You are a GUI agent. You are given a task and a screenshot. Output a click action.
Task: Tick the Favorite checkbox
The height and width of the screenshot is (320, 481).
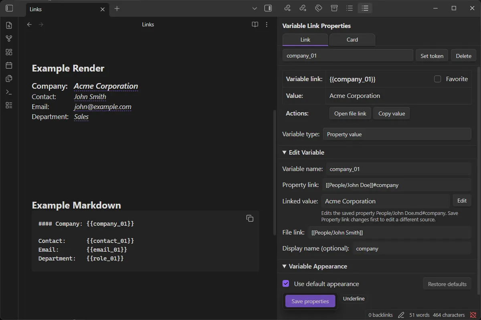coord(438,79)
